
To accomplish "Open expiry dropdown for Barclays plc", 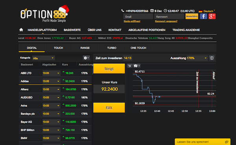I will (x=51, y=114).
